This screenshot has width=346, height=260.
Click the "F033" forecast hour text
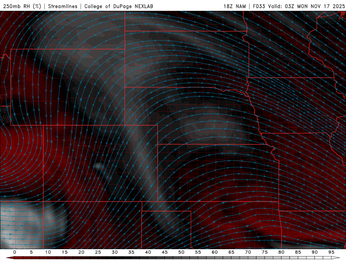(259, 6)
